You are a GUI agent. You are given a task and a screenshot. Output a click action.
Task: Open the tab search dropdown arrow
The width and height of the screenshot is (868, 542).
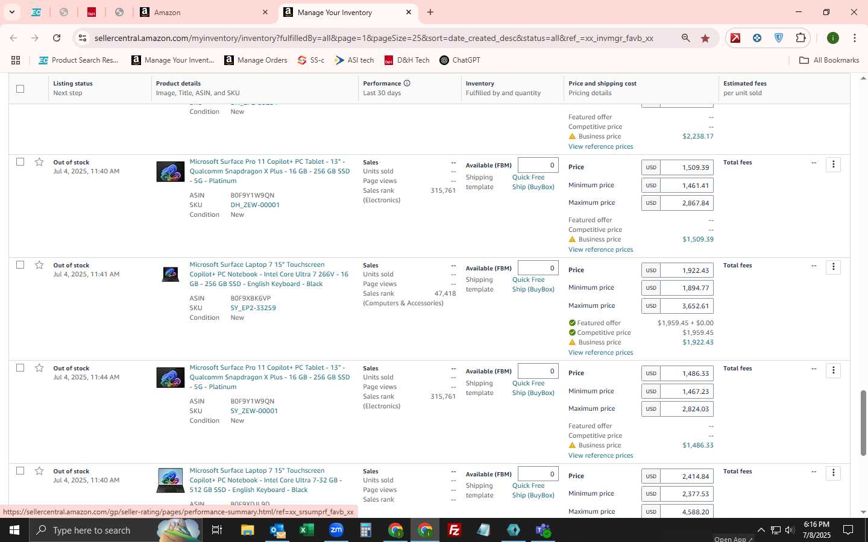click(x=11, y=12)
